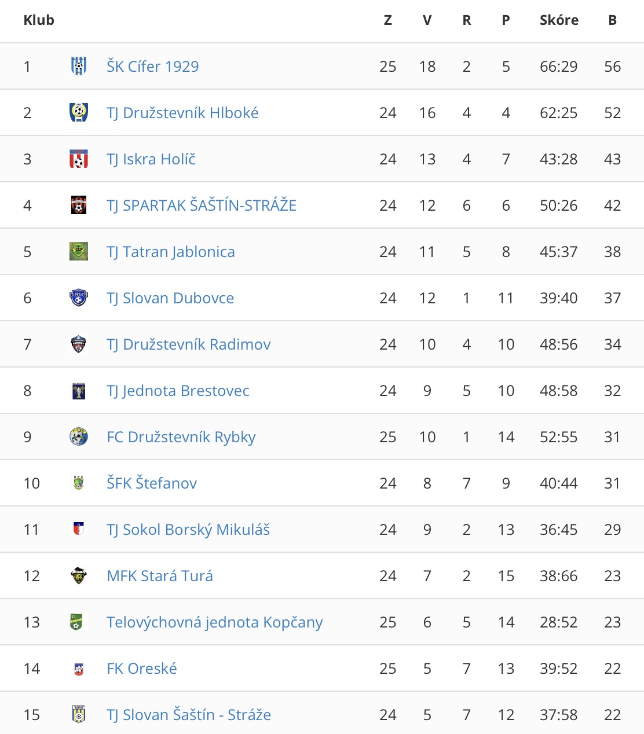Open the TJ Slovan Šaštín - Stráže link
Screen dimensions: 644x734
coord(189,715)
